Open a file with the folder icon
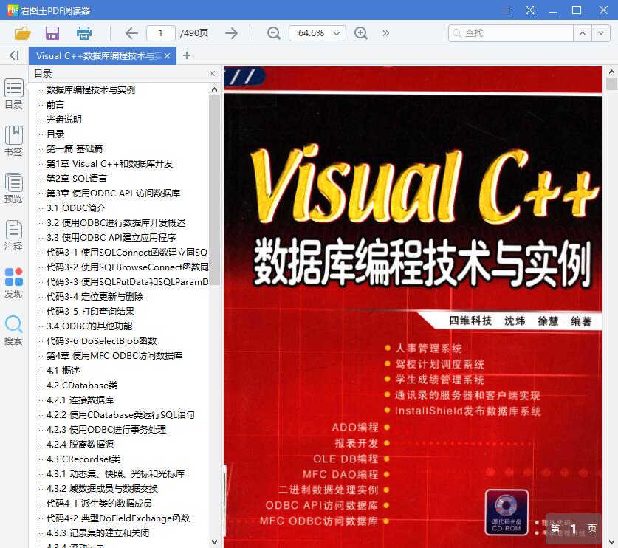The height and width of the screenshot is (548, 618). (x=22, y=33)
